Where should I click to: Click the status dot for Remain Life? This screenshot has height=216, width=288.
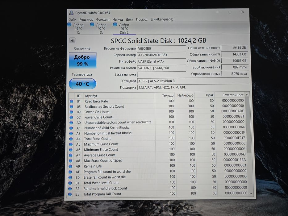pos(70,166)
